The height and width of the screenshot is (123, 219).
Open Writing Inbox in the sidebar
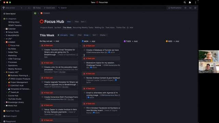coord(14,22)
